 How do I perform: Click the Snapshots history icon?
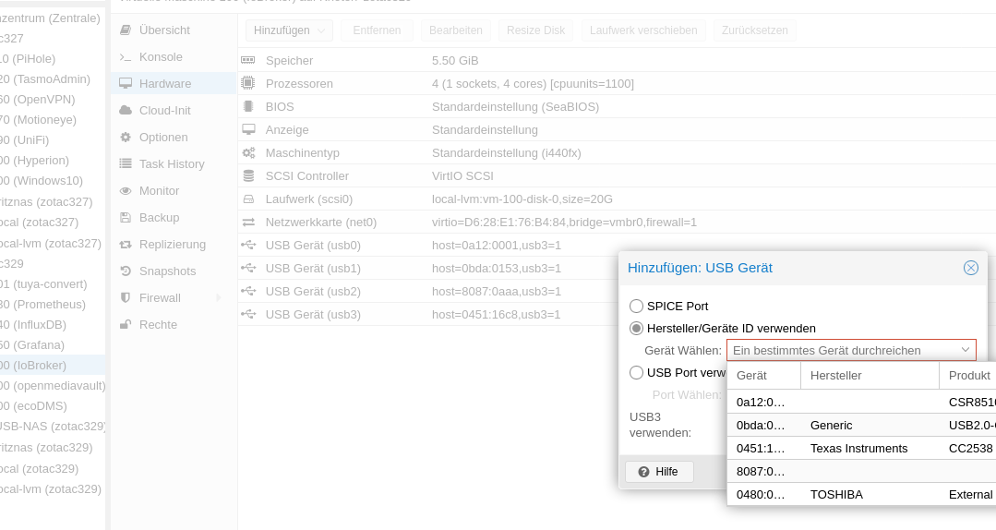point(126,271)
